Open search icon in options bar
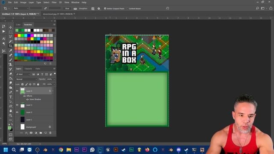This screenshot has width=274, height=154. coord(257,9)
